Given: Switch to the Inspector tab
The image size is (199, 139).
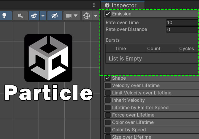Looking at the screenshot, I should 124,5.
